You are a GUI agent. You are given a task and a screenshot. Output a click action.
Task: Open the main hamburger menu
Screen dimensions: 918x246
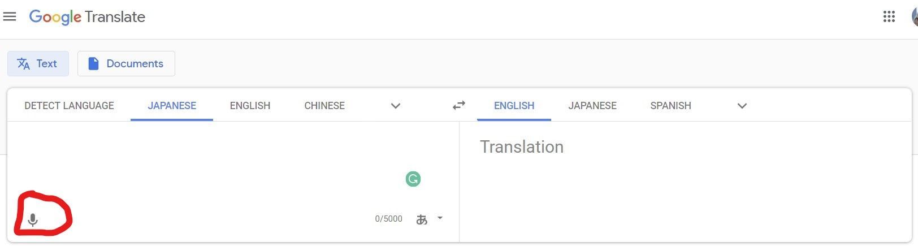coord(10,17)
